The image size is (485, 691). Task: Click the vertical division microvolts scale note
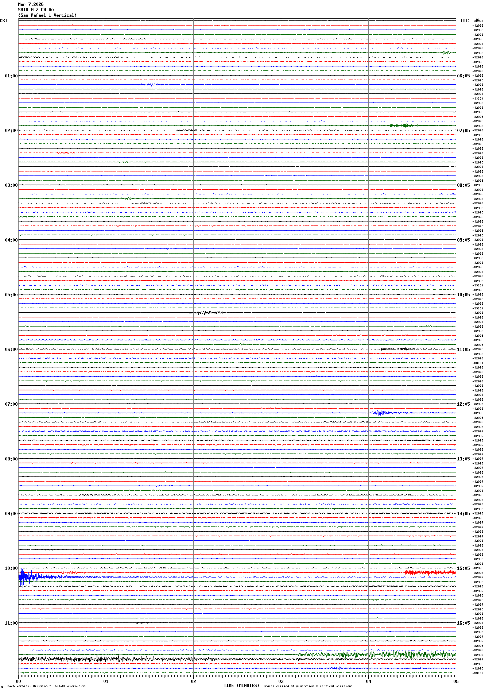click(x=47, y=686)
